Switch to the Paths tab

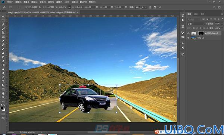pos(202,14)
